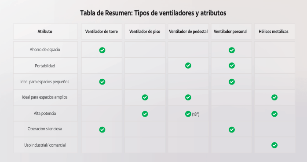Click the Portabilidad checkmark under Ventilador de pedestal

pyautogui.click(x=188, y=66)
